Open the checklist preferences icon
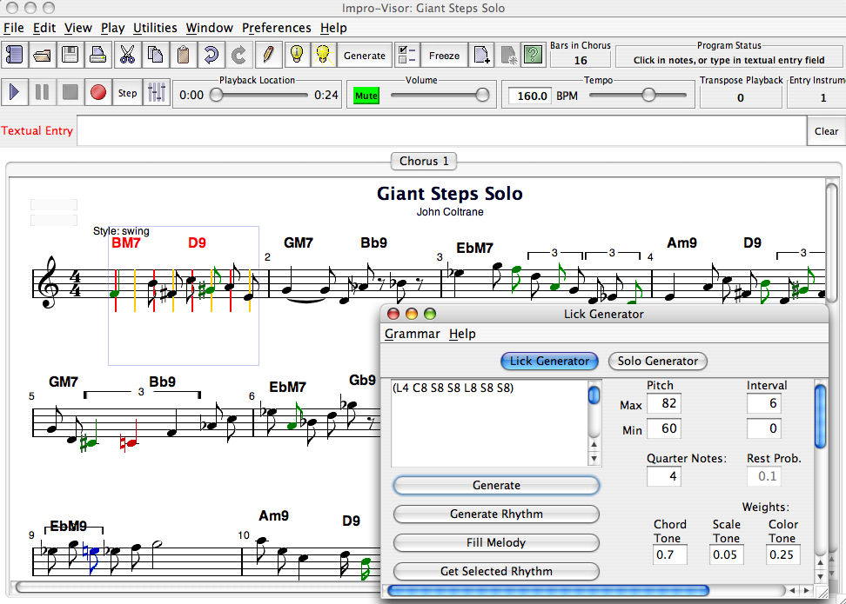The height and width of the screenshot is (604, 846). pos(407,55)
